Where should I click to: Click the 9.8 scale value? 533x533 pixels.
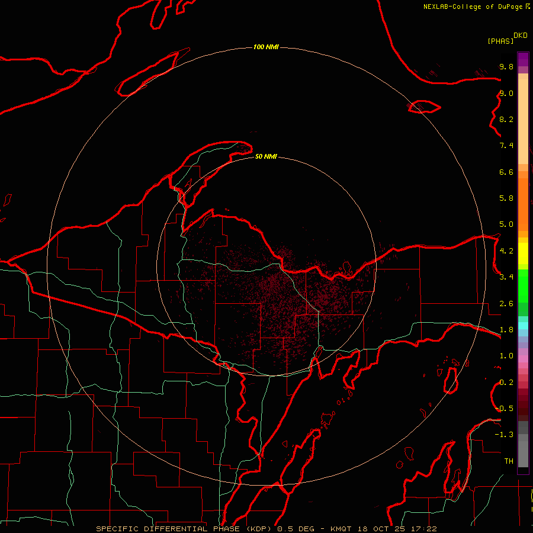(x=506, y=66)
